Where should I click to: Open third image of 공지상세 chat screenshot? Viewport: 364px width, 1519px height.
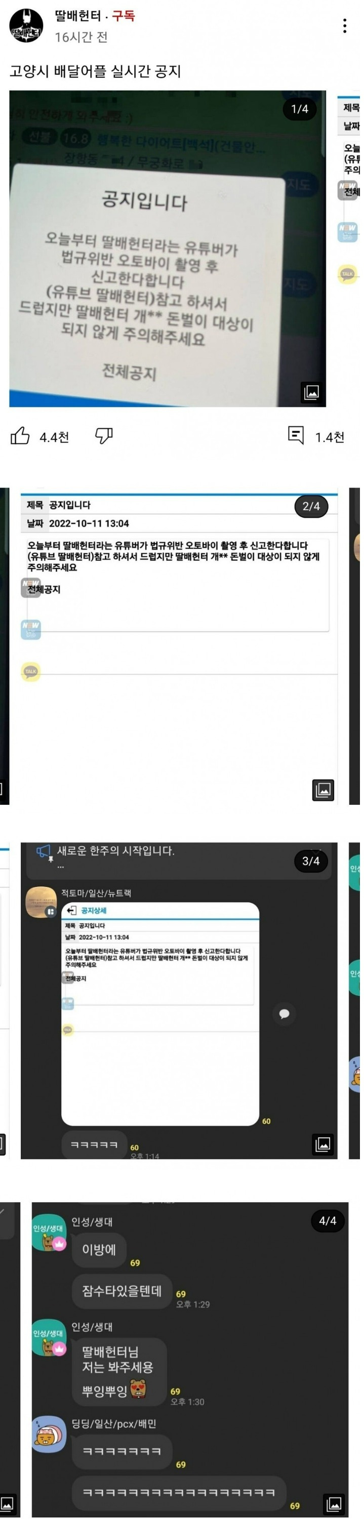tap(179, 1001)
